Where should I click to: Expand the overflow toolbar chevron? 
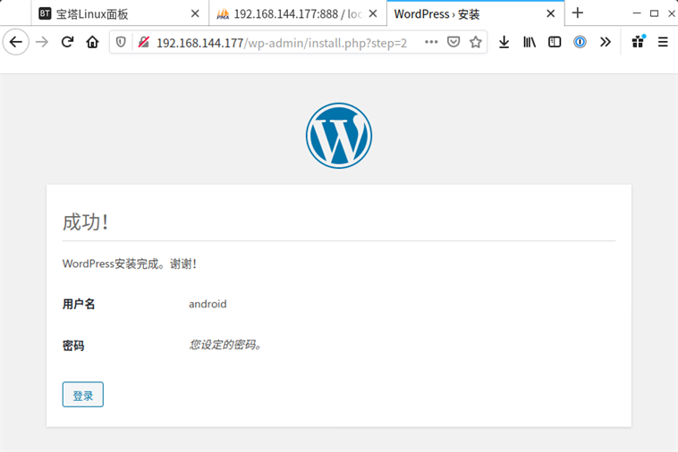606,42
